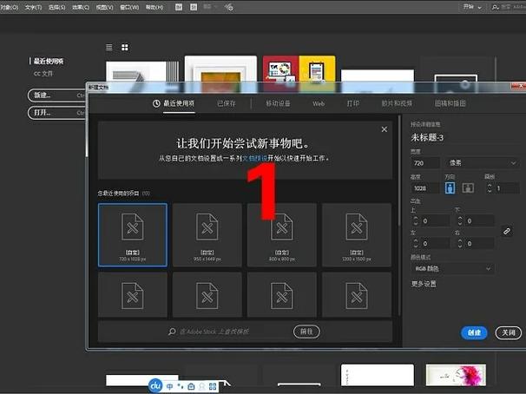526x394 pixels.
Task: Open the 选择(S) menu
Action: click(57, 7)
